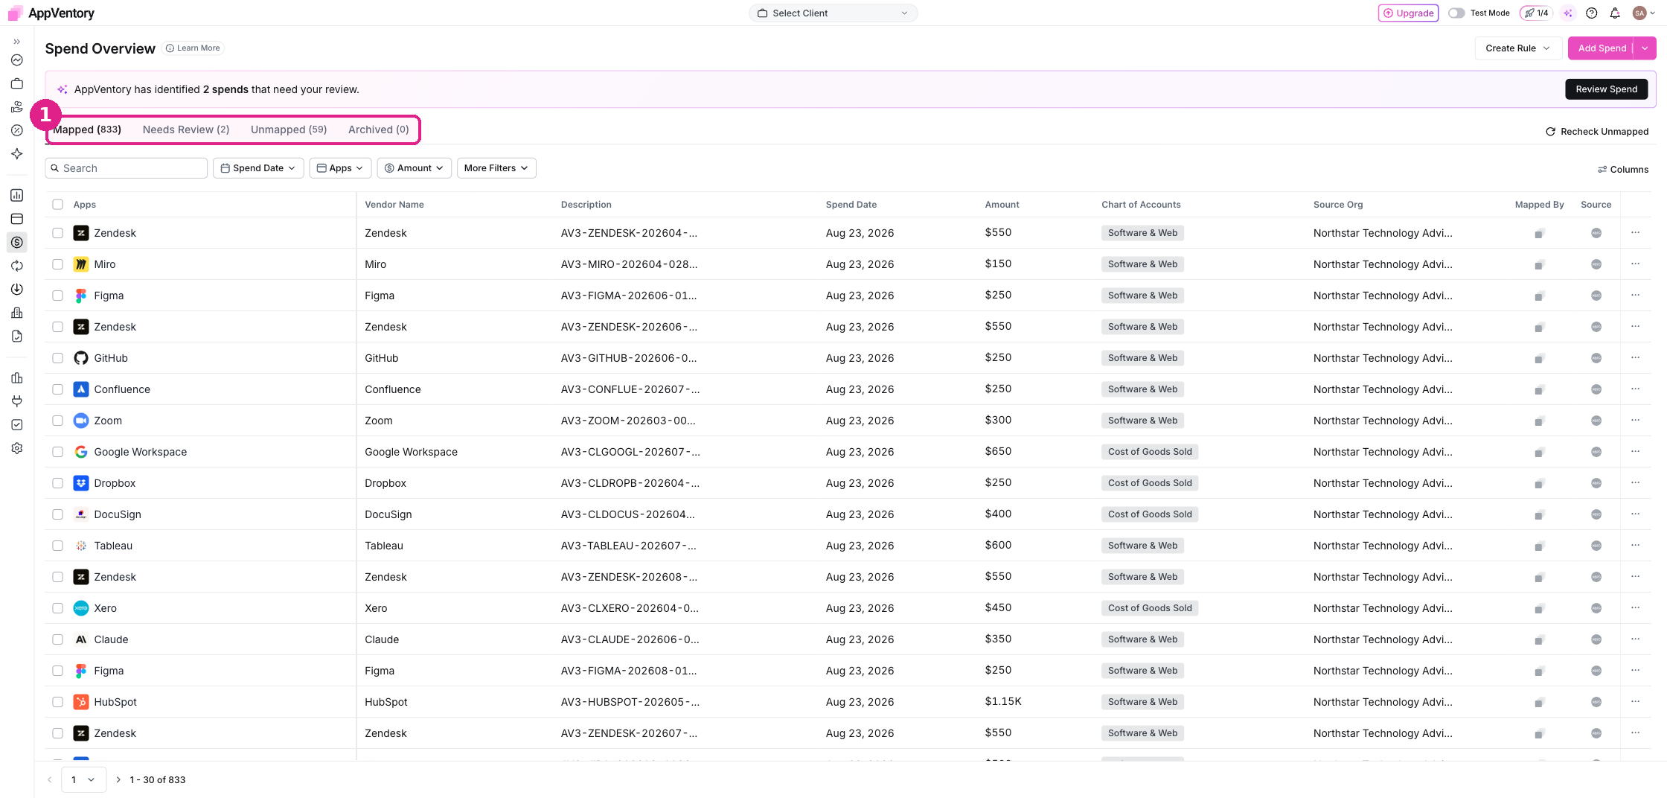
Task: Open the three-dot menu for Miro row
Action: coord(1635,264)
